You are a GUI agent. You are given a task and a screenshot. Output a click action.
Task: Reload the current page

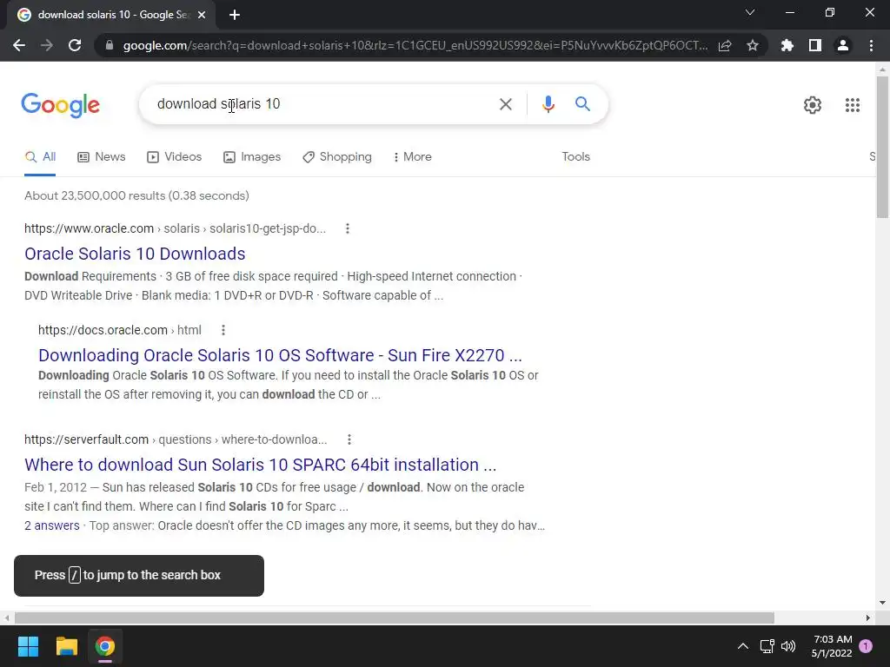point(75,45)
